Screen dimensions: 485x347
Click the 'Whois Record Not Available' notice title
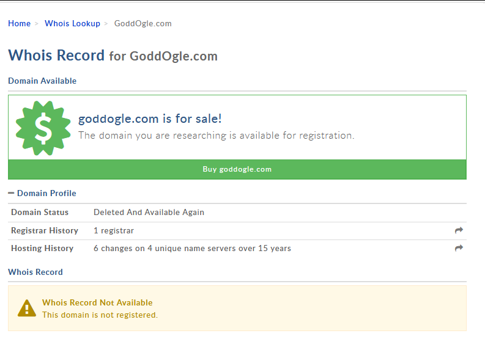tap(97, 302)
